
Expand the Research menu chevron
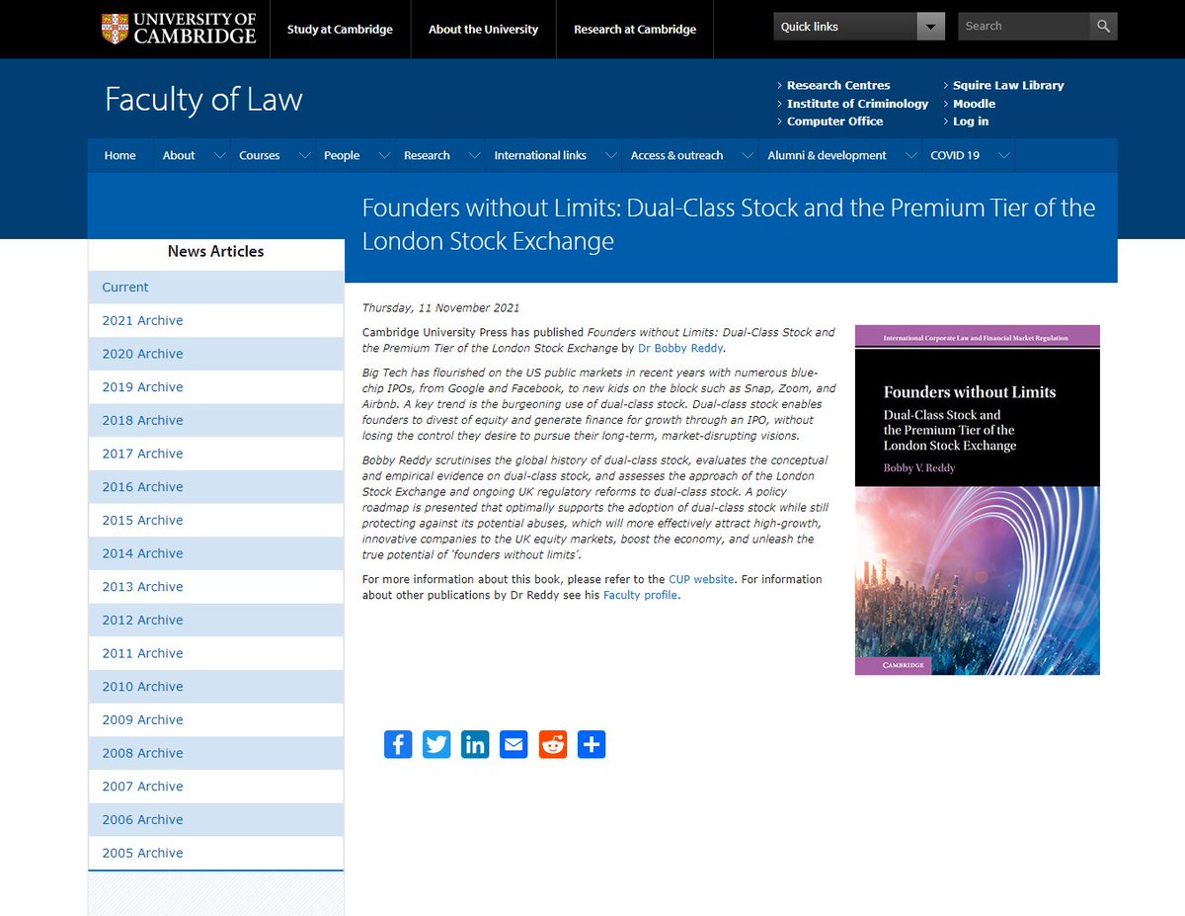click(x=475, y=155)
